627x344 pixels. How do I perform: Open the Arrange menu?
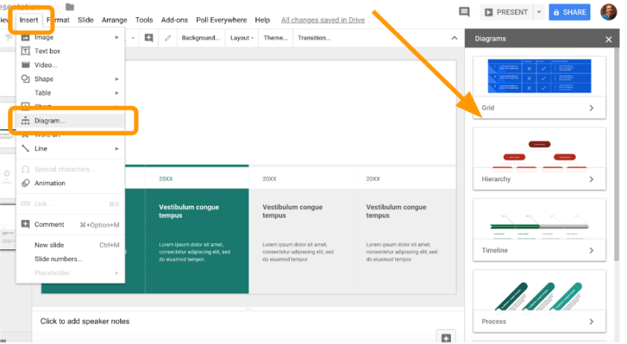115,20
